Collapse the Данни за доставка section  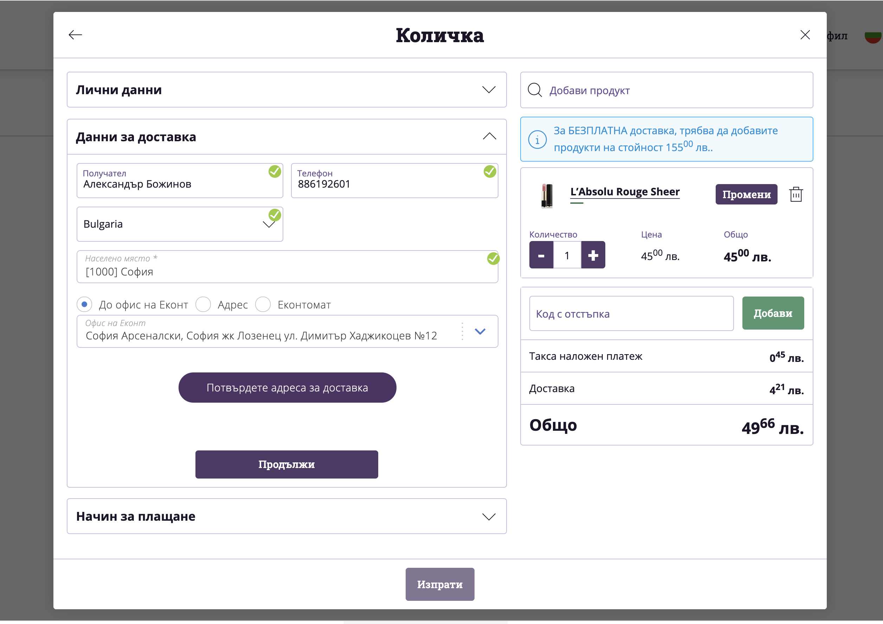coord(489,136)
